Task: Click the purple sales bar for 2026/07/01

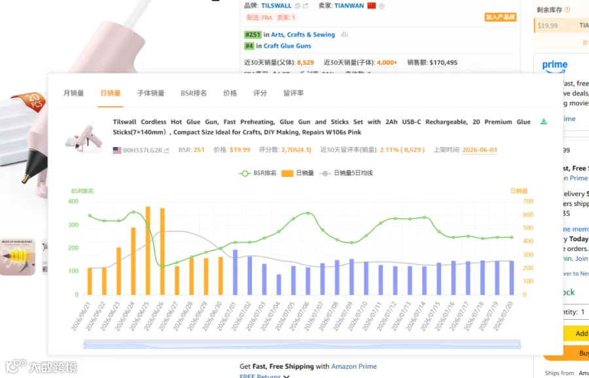Action: [236, 272]
